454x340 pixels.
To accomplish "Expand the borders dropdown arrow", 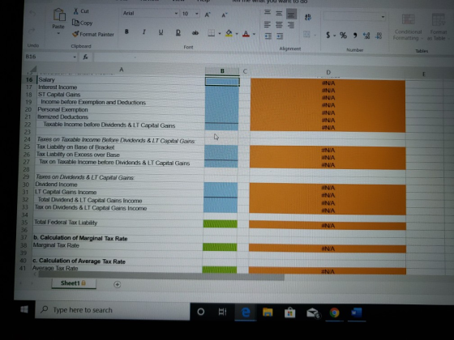I will (220, 33).
